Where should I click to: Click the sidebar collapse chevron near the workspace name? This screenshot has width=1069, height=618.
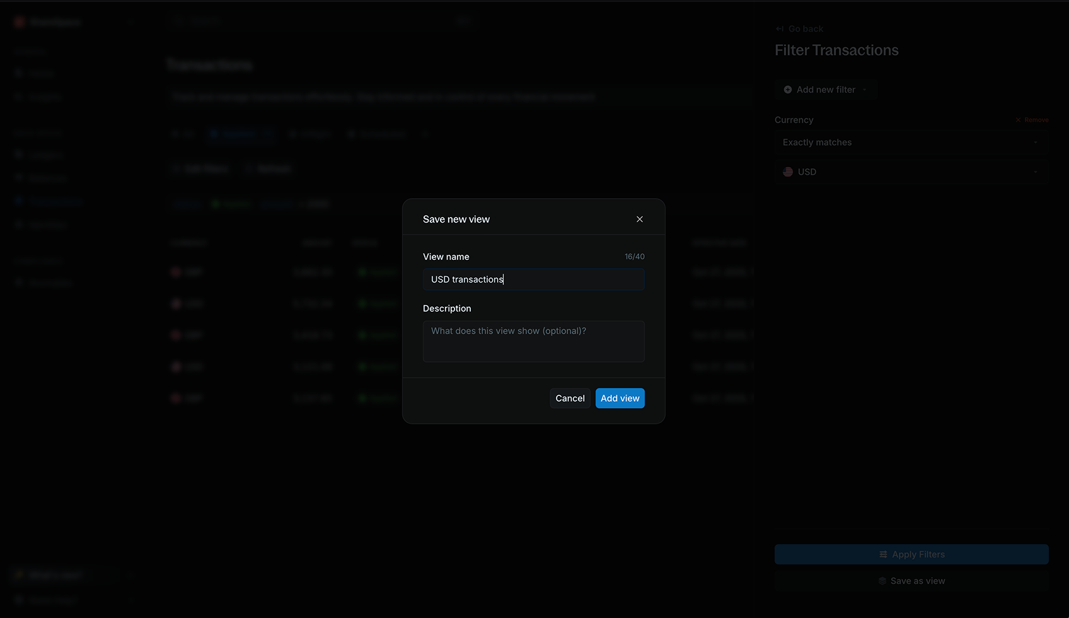130,21
